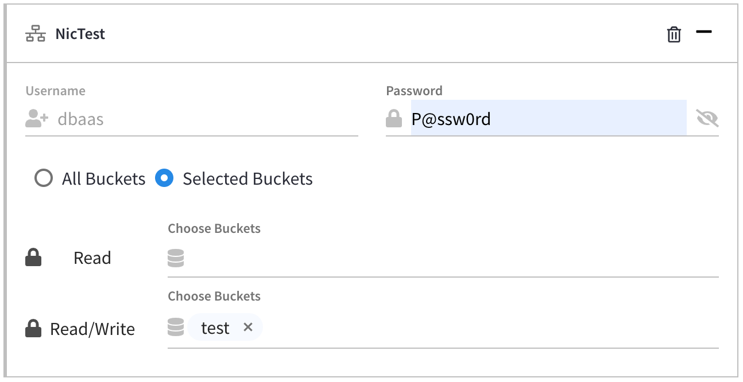The image size is (743, 382).
Task: Click the lock icon next to Read
Action: tap(33, 258)
